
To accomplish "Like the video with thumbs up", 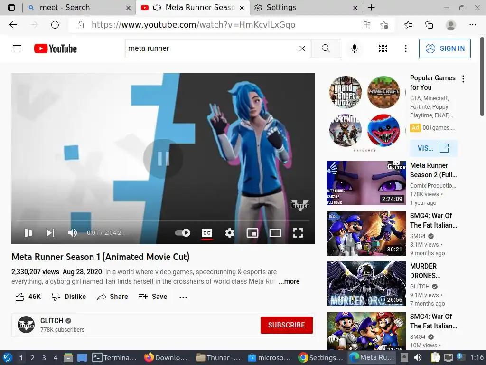I will click(28, 297).
